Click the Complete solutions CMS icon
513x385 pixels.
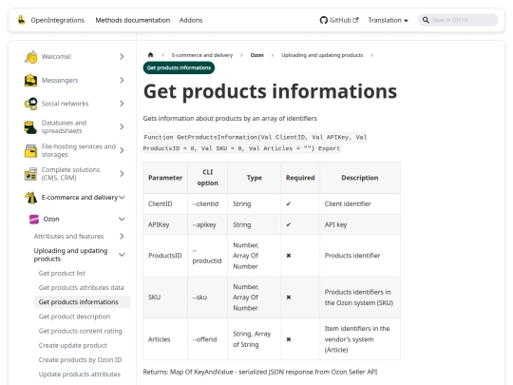pyautogui.click(x=31, y=174)
